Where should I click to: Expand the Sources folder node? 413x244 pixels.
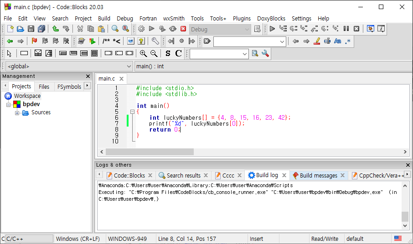tap(17, 113)
